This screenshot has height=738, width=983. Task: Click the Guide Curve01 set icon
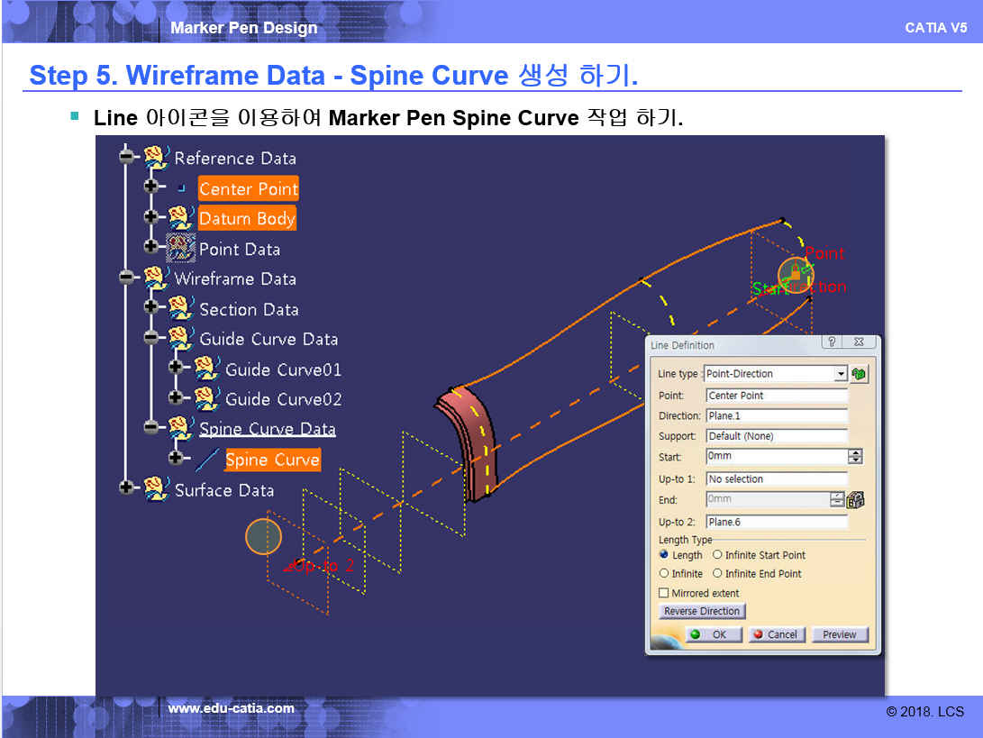tap(206, 369)
